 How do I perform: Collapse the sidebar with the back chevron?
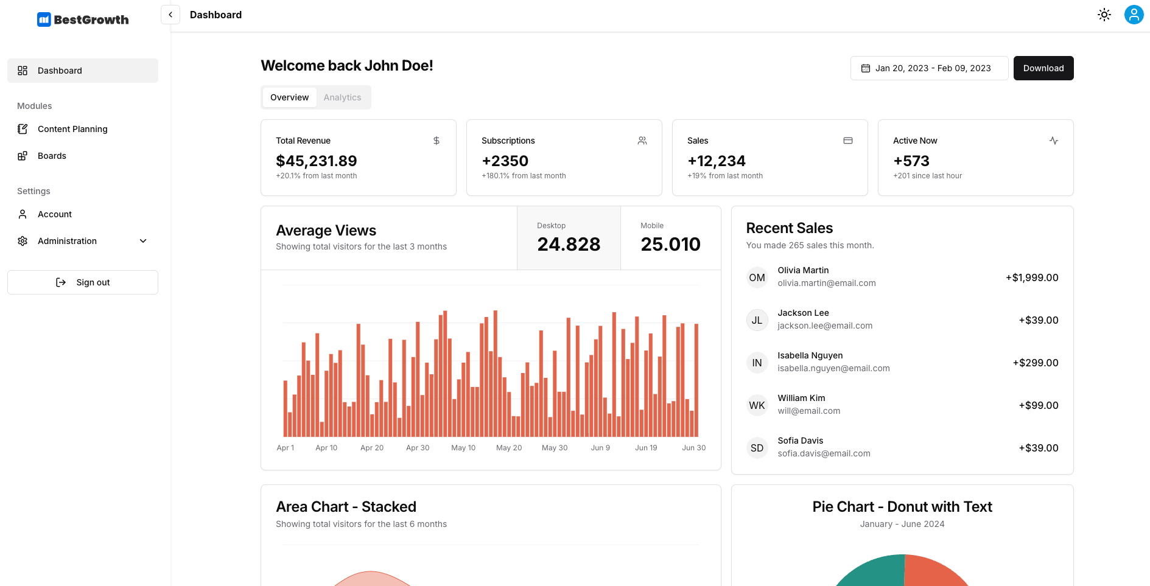pos(170,15)
